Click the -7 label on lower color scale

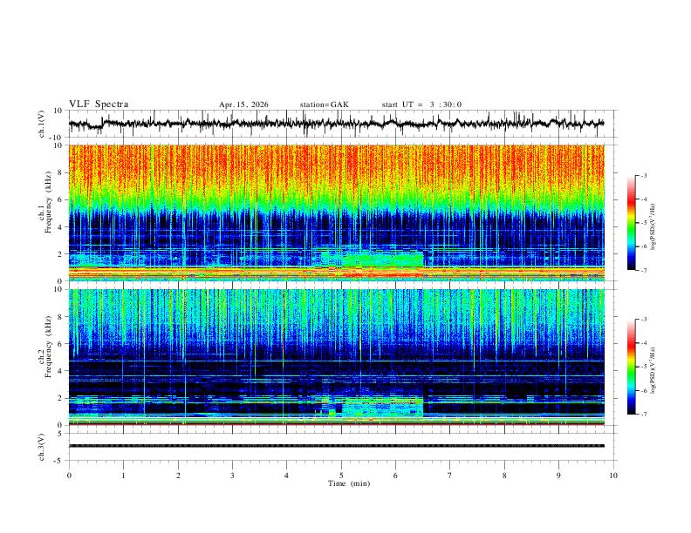pyautogui.click(x=643, y=415)
